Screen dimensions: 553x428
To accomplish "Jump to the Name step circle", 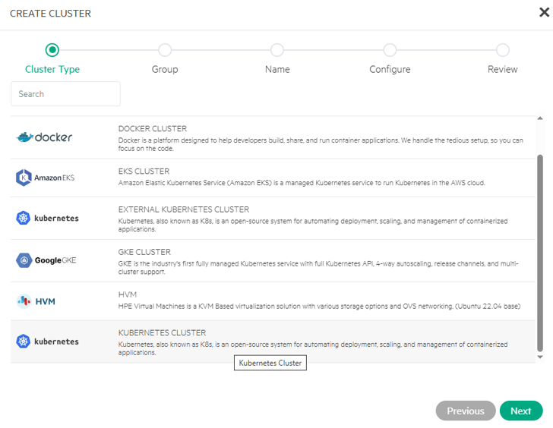I will [277, 50].
